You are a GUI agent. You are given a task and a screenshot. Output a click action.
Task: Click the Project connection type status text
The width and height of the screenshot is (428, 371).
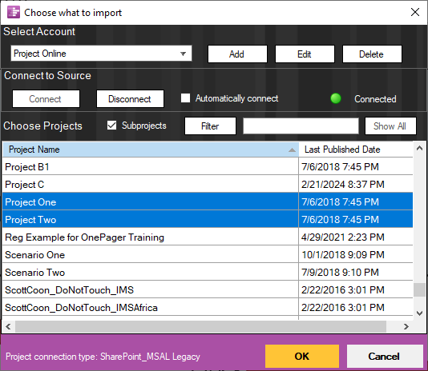coord(103,357)
